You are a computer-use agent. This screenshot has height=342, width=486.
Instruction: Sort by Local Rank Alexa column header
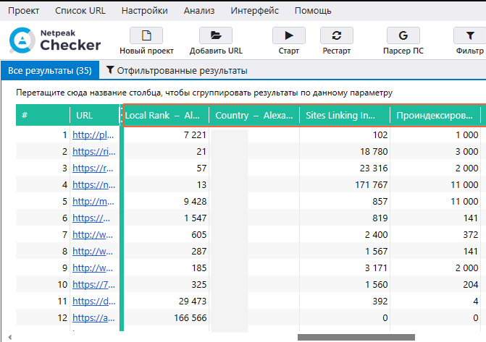(x=162, y=115)
